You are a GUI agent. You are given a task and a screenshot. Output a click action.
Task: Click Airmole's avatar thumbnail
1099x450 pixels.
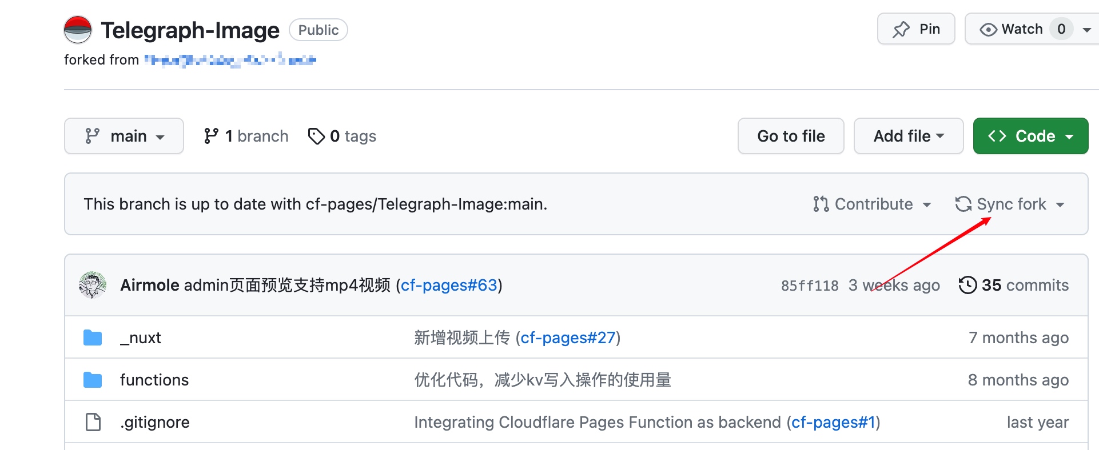coord(93,285)
